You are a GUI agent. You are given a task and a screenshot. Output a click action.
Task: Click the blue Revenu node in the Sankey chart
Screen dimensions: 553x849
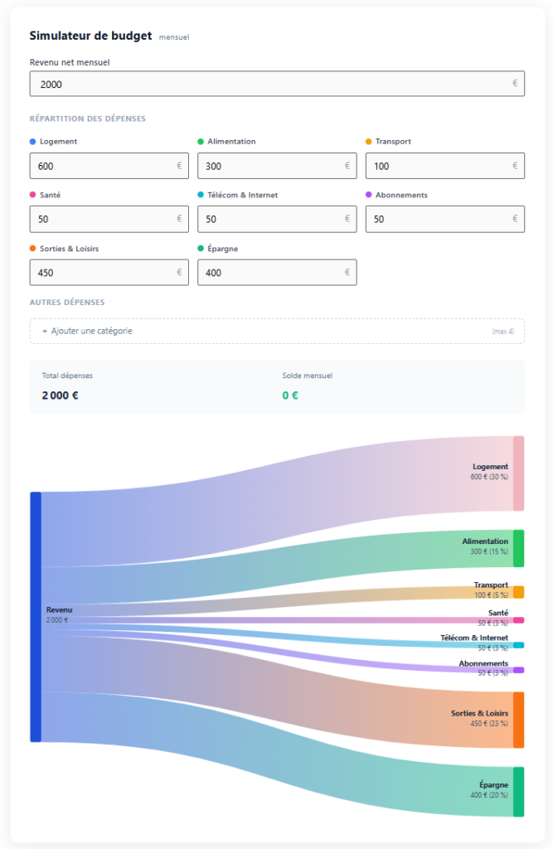[x=36, y=617]
